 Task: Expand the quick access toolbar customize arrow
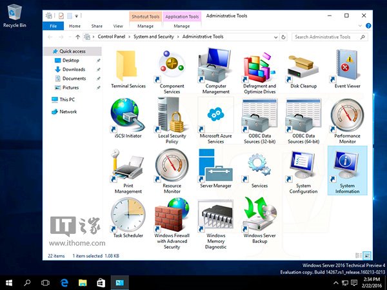[x=77, y=16]
